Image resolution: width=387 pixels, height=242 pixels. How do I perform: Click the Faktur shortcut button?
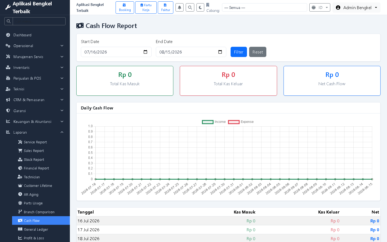pos(166,8)
